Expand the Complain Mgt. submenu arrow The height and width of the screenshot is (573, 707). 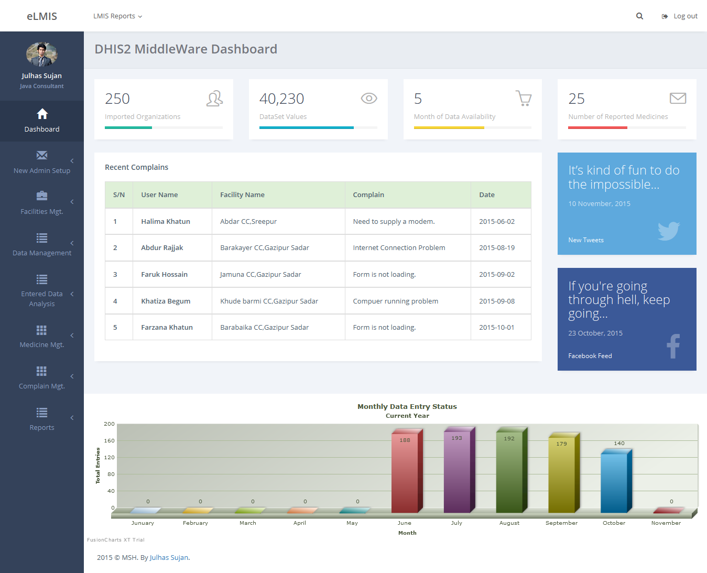[x=72, y=376]
